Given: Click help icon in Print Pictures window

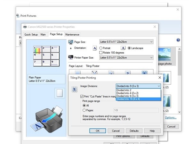Looking at the screenshot, I should click(x=178, y=40).
